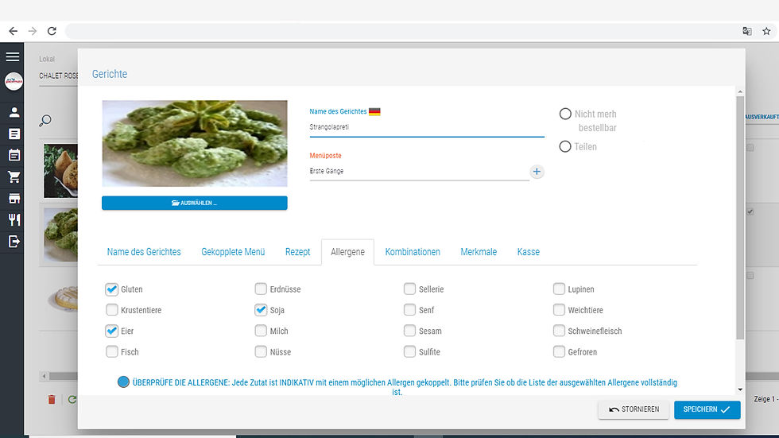This screenshot has width=779, height=438.
Task: Switch to Gekopplete Menü tab
Action: pos(233,252)
